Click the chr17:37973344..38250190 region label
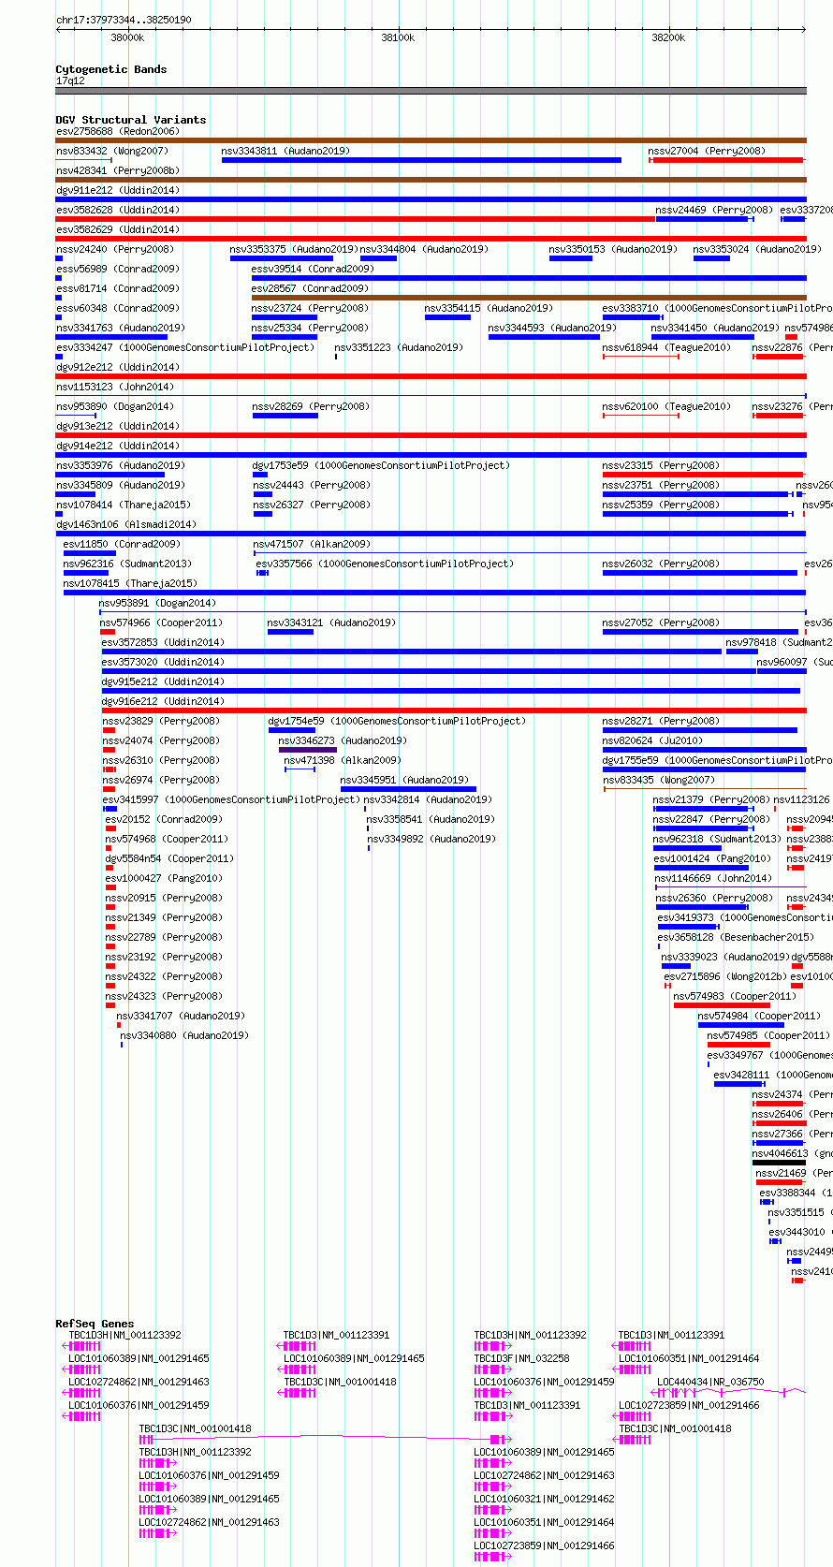Viewport: 833px width, 1567px height. click(x=124, y=20)
